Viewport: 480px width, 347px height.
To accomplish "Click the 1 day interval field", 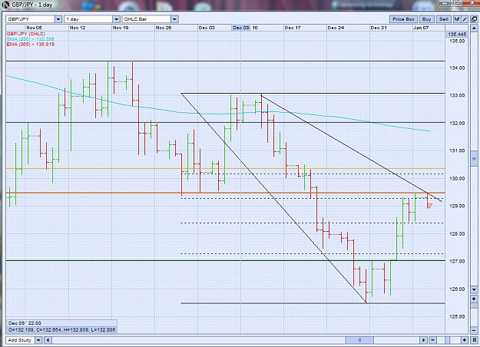I will (x=88, y=19).
